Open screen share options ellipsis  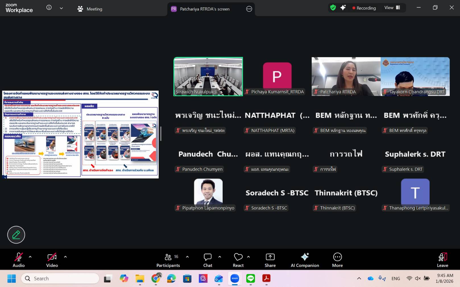pos(249,9)
